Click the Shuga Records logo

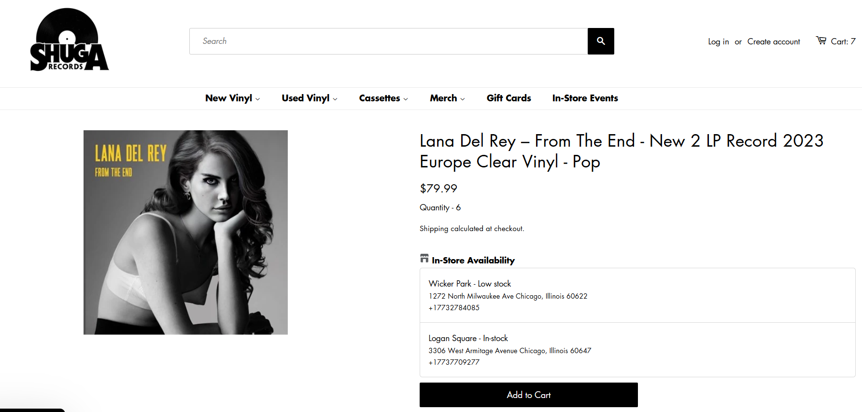(69, 41)
